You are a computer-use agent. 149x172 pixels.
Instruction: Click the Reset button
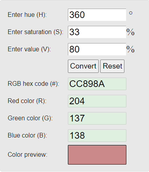(112, 66)
